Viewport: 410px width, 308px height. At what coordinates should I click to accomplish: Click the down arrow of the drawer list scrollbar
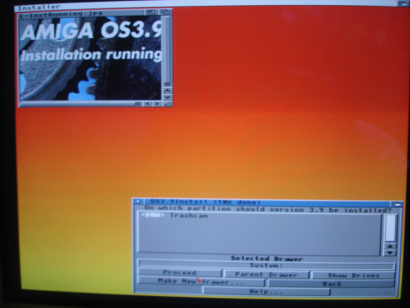[x=390, y=253]
